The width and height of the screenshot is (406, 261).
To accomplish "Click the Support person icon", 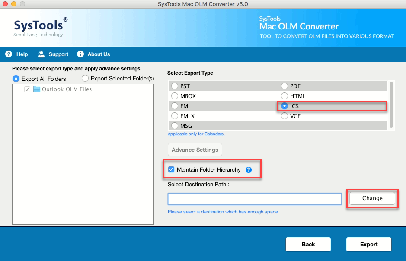I will [42, 54].
